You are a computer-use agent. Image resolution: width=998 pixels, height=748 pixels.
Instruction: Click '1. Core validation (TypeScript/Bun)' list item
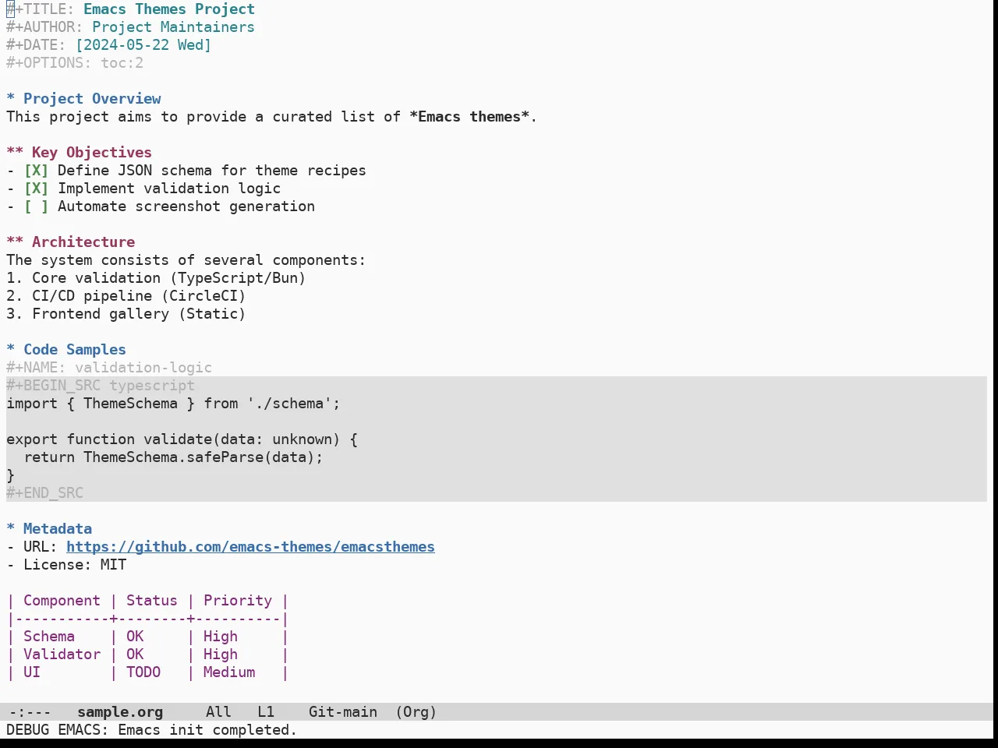click(156, 278)
